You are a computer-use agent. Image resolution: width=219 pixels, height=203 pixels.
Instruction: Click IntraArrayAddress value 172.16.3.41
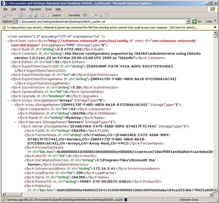point(104,169)
